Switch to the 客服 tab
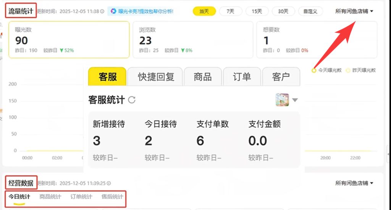 pos(107,77)
